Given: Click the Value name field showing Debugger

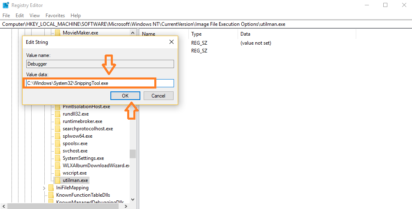Looking at the screenshot, I should [x=100, y=64].
